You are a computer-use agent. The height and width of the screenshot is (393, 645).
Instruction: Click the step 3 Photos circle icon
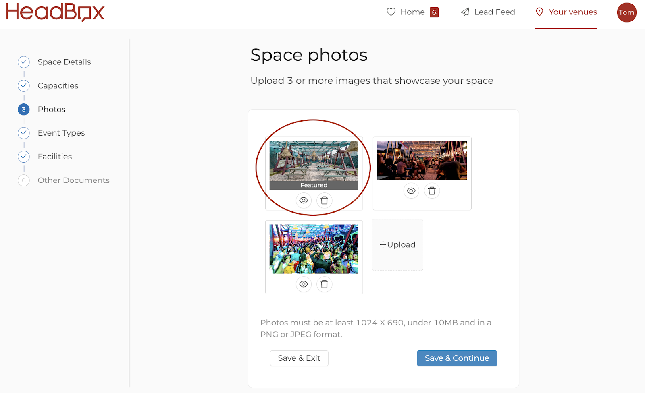tap(24, 109)
